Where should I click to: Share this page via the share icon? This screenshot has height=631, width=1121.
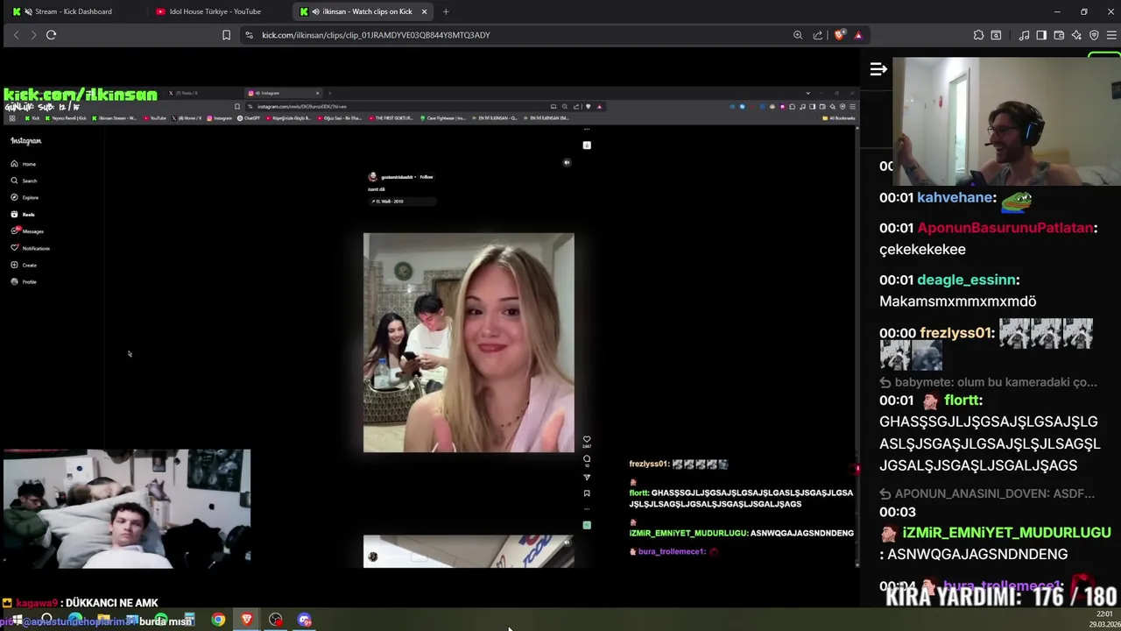(818, 35)
